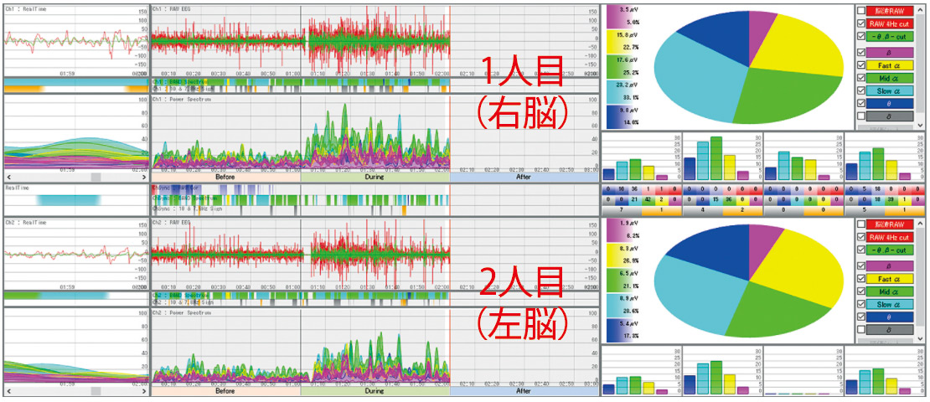Uncheck Fast α checkbox in upper band list

pos(862,64)
